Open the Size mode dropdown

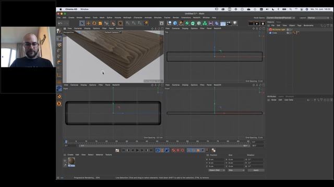pyautogui.click(x=236, y=170)
